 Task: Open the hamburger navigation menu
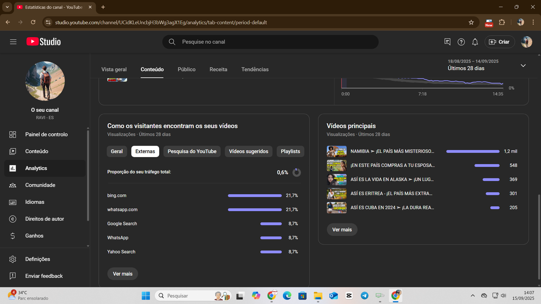(x=13, y=42)
